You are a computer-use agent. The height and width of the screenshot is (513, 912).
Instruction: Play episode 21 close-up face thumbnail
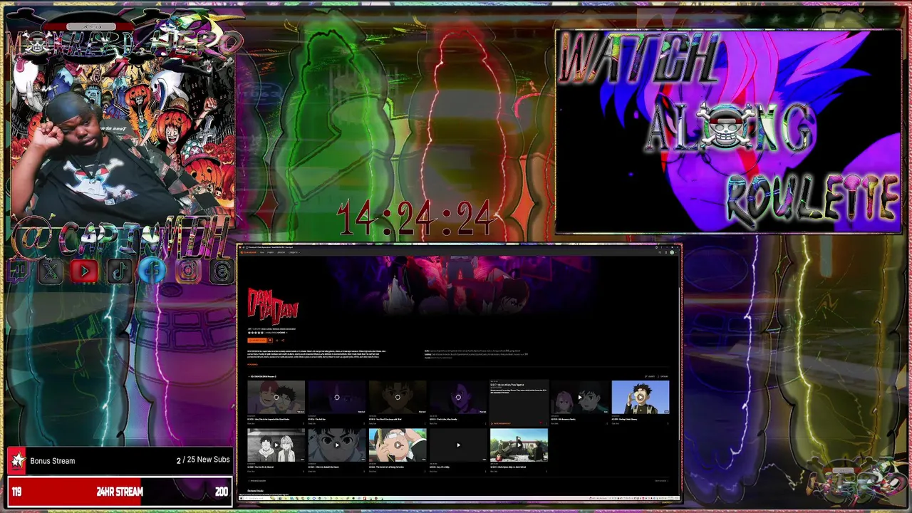click(337, 445)
